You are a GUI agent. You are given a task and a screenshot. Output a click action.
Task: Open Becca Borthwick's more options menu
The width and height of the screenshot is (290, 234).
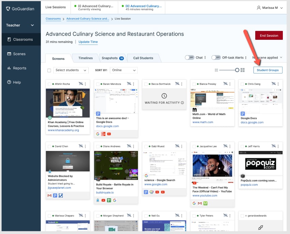[x=182, y=84]
